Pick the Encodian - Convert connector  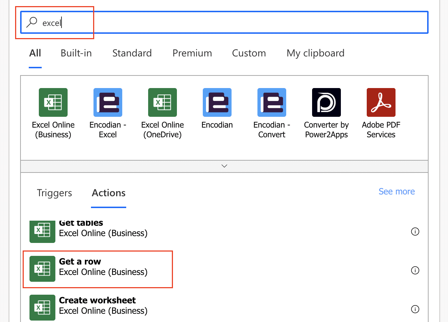(272, 102)
